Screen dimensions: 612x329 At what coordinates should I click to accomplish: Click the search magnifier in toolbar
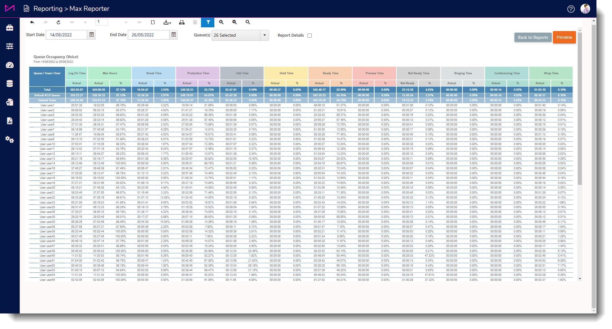click(248, 22)
